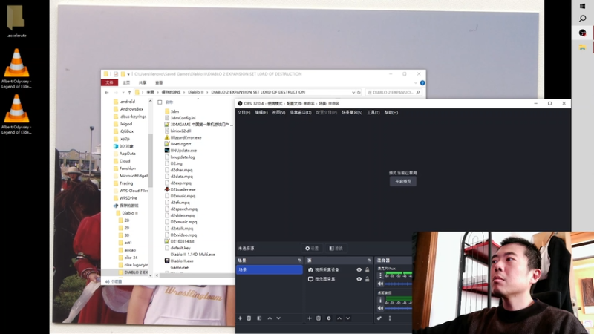This screenshot has height=334, width=594.
Task: Select the display capture source row
Action: 339,279
